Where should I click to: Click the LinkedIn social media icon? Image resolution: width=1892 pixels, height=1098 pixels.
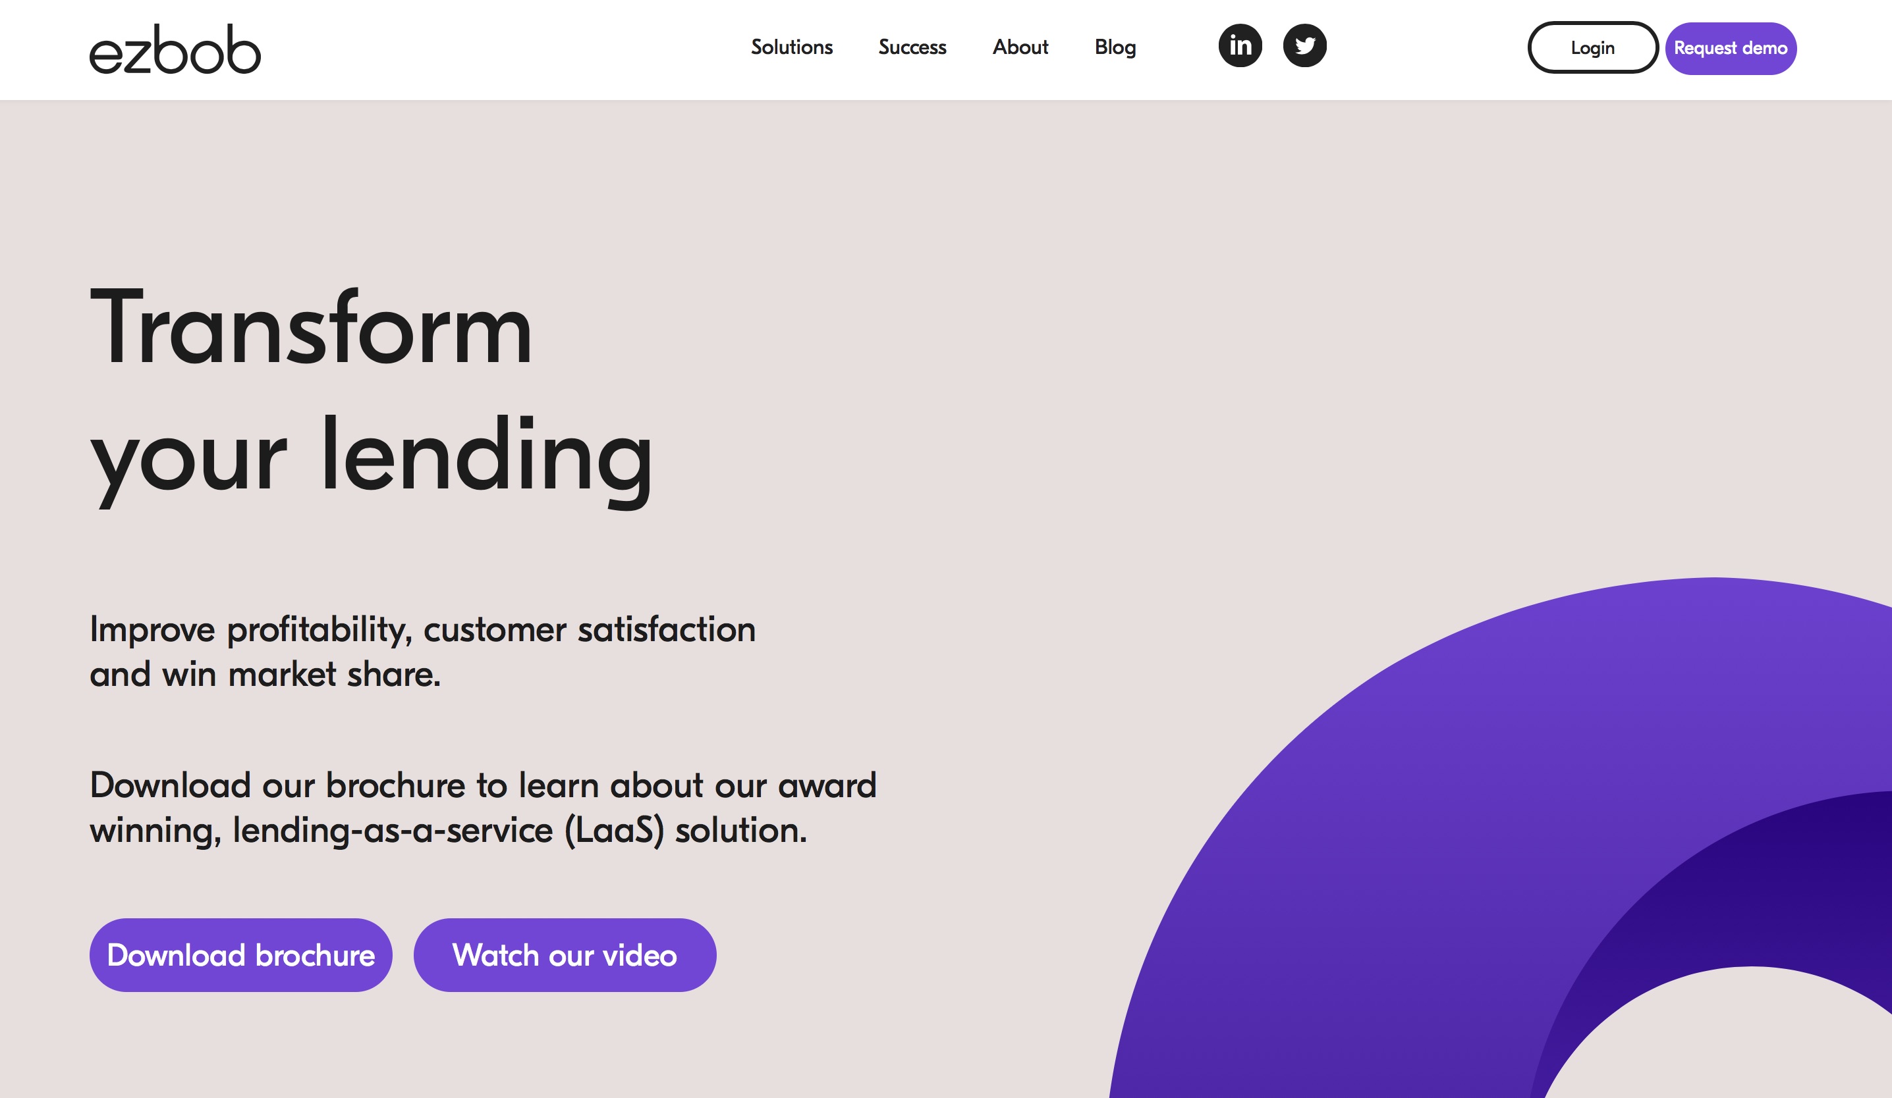click(x=1240, y=46)
